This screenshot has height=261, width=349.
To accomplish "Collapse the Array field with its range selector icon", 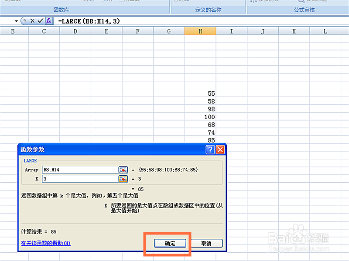I will 123,170.
